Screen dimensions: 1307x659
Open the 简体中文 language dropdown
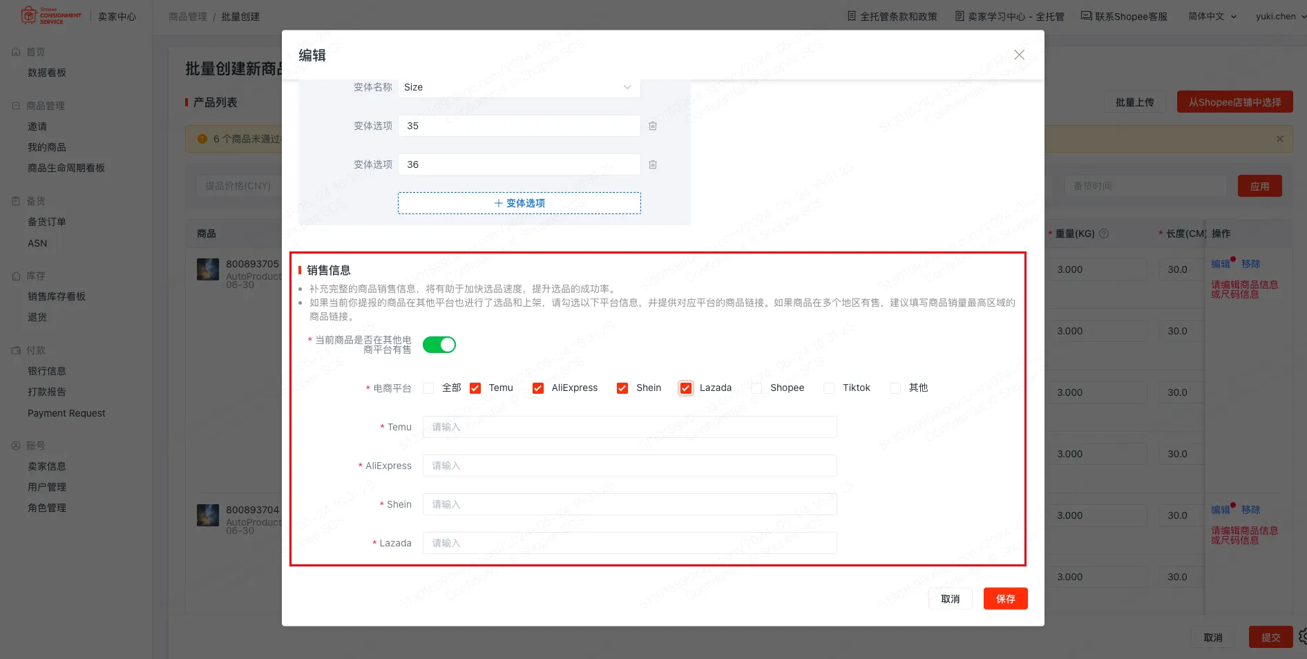coord(1211,16)
